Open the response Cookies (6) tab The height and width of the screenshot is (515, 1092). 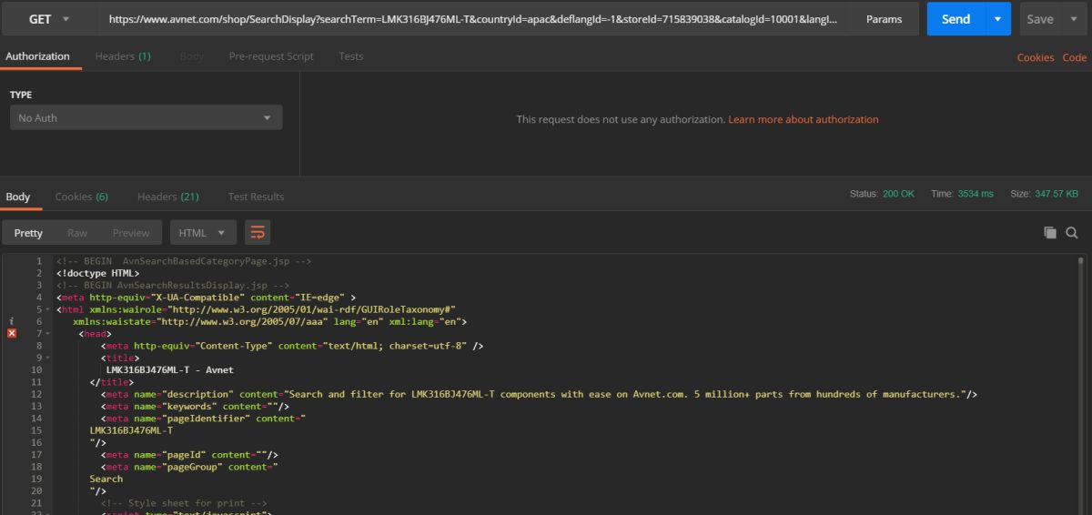[x=82, y=197]
